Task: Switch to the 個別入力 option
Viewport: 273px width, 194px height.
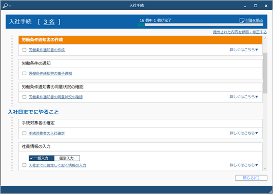Action: 67,158
